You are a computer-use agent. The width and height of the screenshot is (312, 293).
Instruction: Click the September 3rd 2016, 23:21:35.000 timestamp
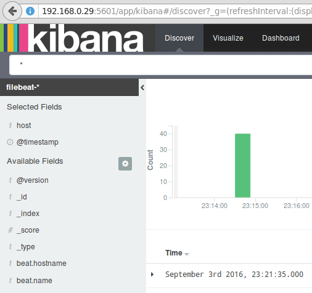(x=234, y=275)
